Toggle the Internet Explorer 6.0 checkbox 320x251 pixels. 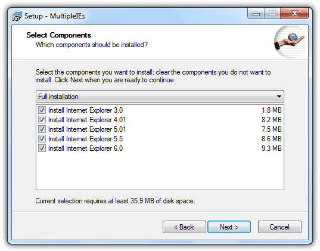42,148
